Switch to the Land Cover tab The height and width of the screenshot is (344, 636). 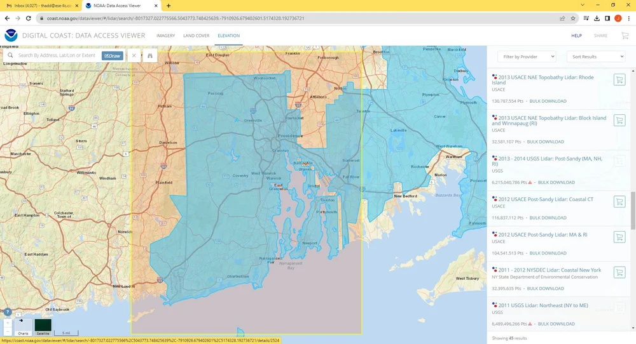[197, 36]
